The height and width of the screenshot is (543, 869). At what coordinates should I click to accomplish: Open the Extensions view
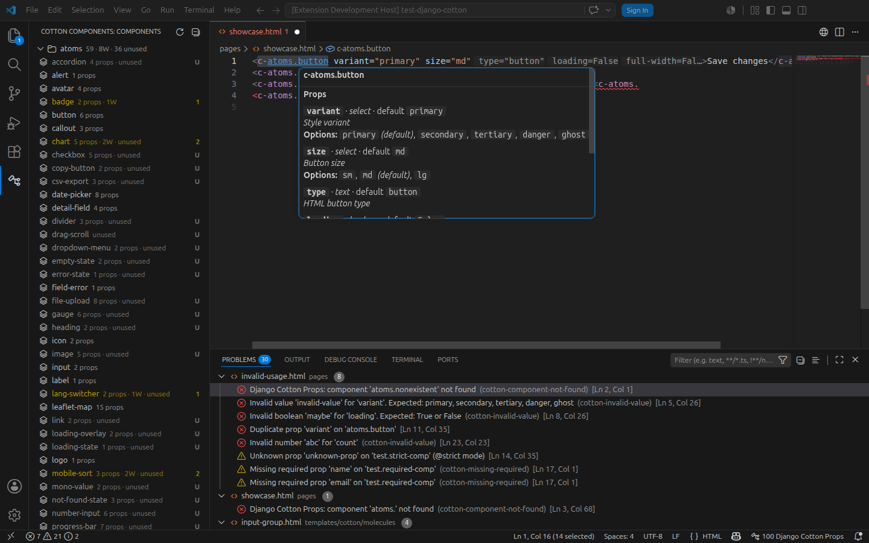tap(14, 151)
